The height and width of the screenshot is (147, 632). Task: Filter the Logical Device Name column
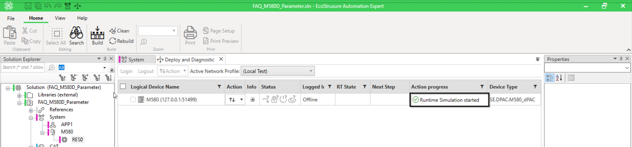coord(219,87)
